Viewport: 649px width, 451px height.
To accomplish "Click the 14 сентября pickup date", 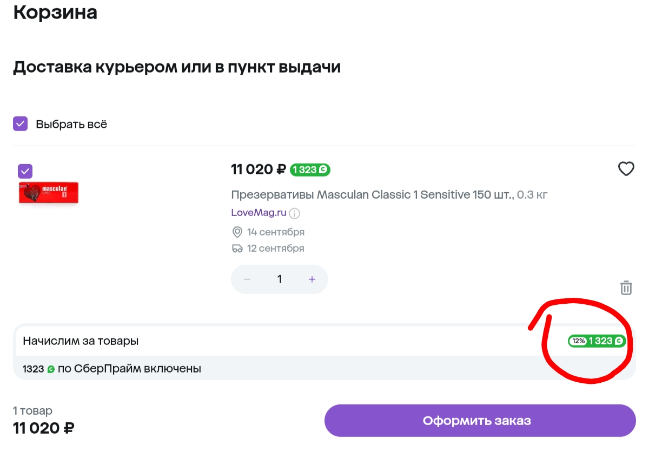I will 276,232.
